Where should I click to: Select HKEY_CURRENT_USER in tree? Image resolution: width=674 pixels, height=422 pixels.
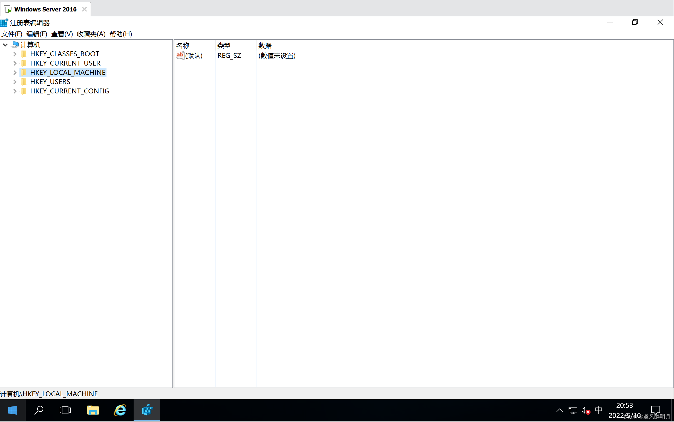tap(65, 63)
